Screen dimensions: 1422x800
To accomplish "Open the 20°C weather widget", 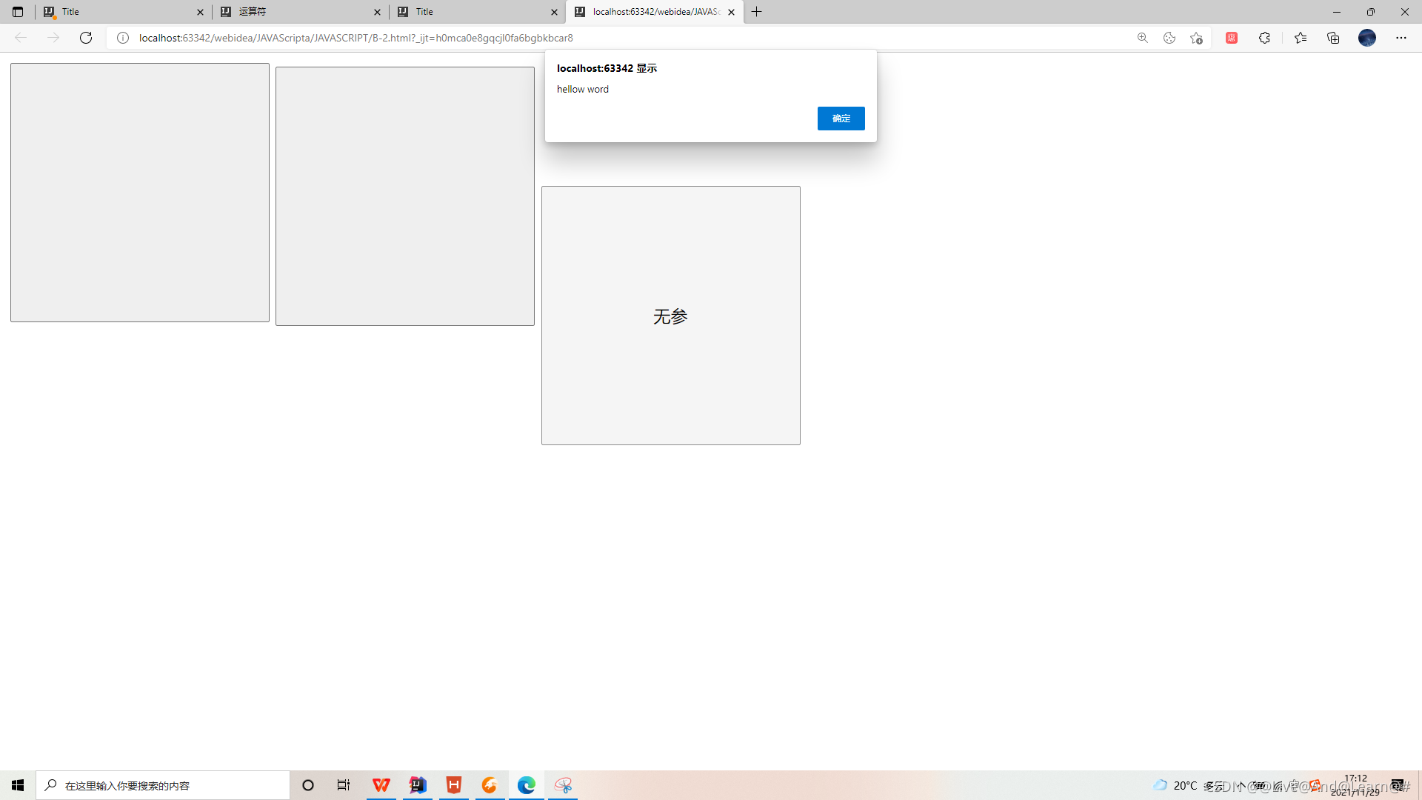I will (x=1186, y=785).
